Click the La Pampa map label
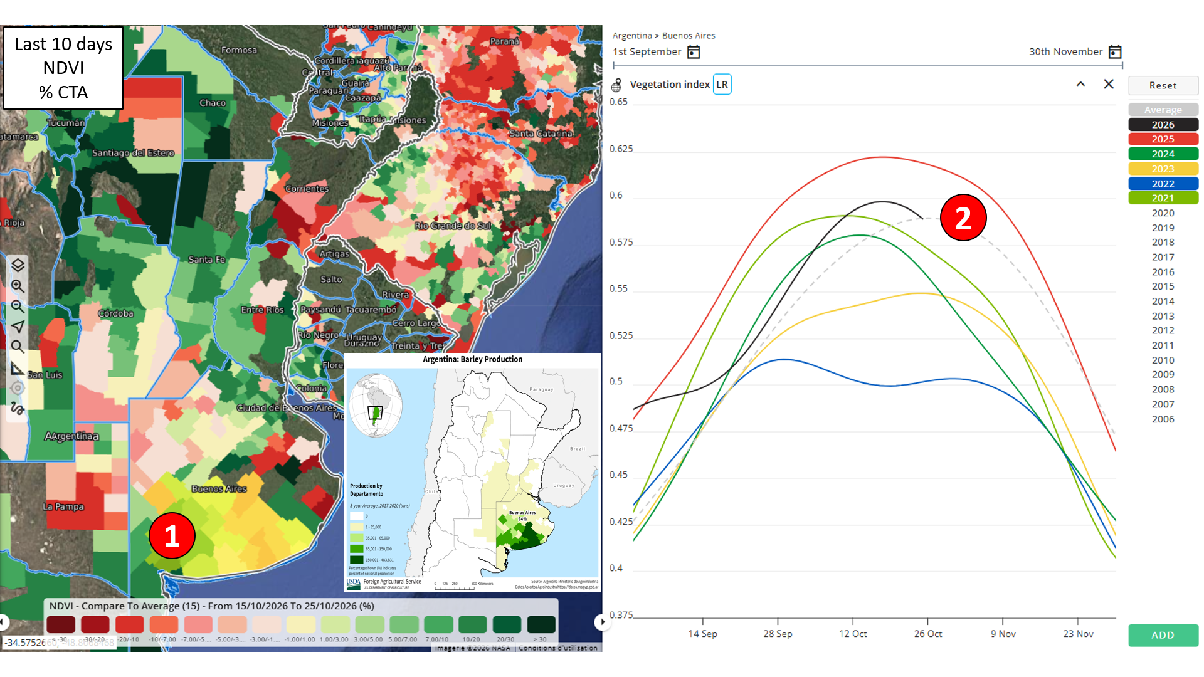Image resolution: width=1204 pixels, height=677 pixels. [63, 506]
